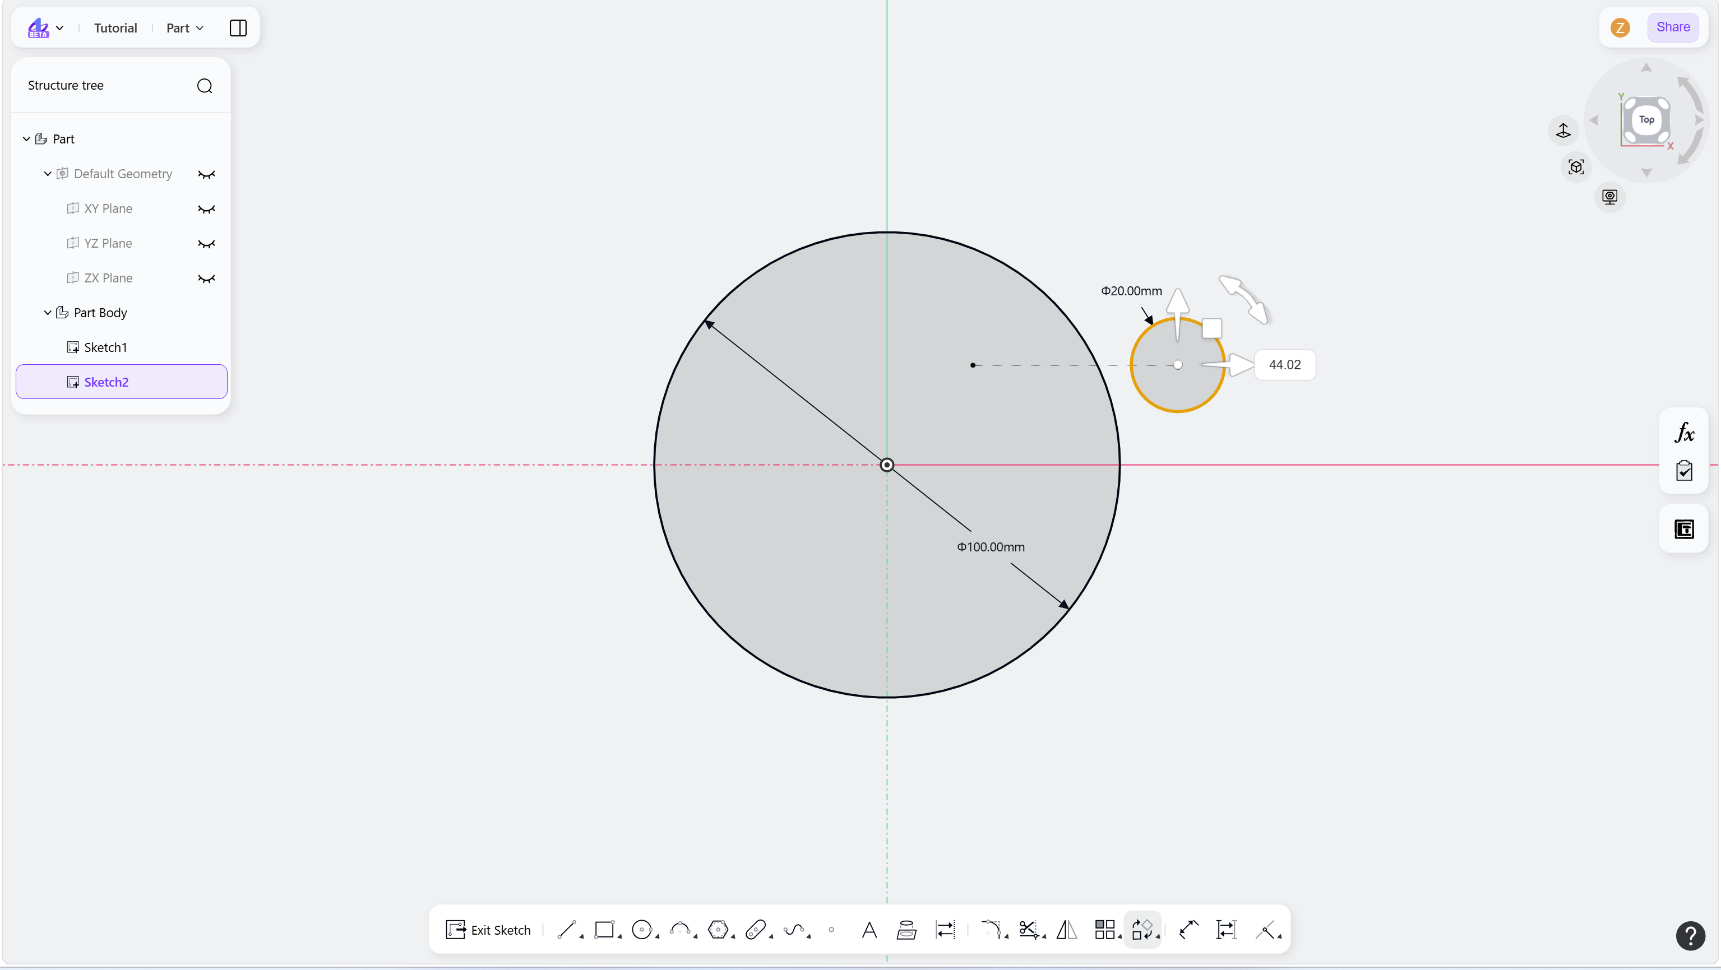The height and width of the screenshot is (970, 1721).
Task: Select the Slot sketch tool
Action: pyautogui.click(x=756, y=929)
